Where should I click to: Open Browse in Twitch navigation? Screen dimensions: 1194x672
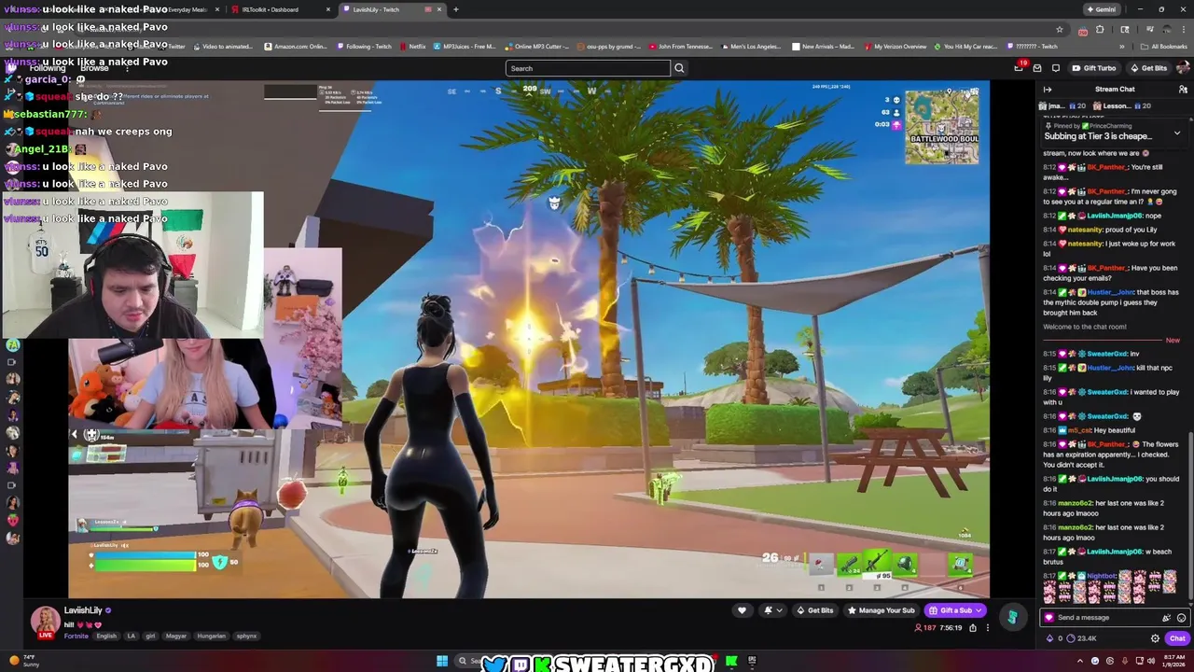[94, 68]
